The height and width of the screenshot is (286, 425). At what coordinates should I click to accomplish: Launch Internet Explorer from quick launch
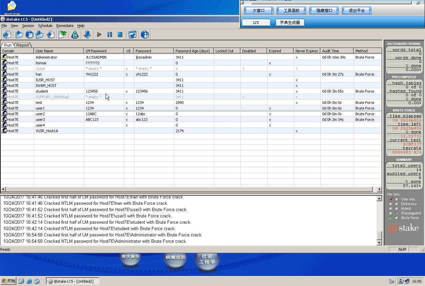click(x=29, y=281)
